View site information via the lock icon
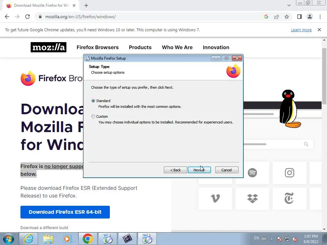This screenshot has height=245, width=327. (40, 17)
